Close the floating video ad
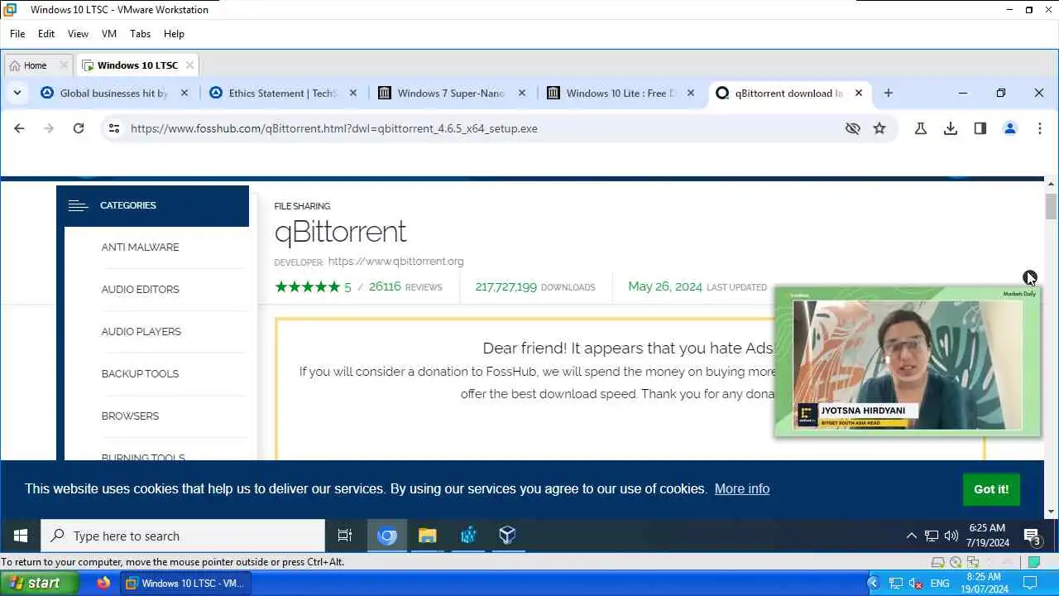The image size is (1059, 596). pyautogui.click(x=1030, y=278)
